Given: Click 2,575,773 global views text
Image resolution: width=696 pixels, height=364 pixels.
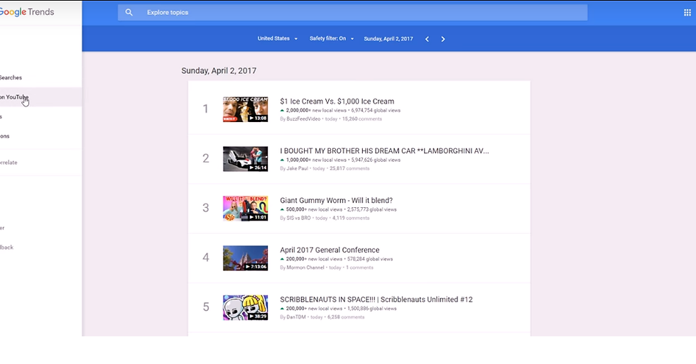Looking at the screenshot, I should pos(372,210).
